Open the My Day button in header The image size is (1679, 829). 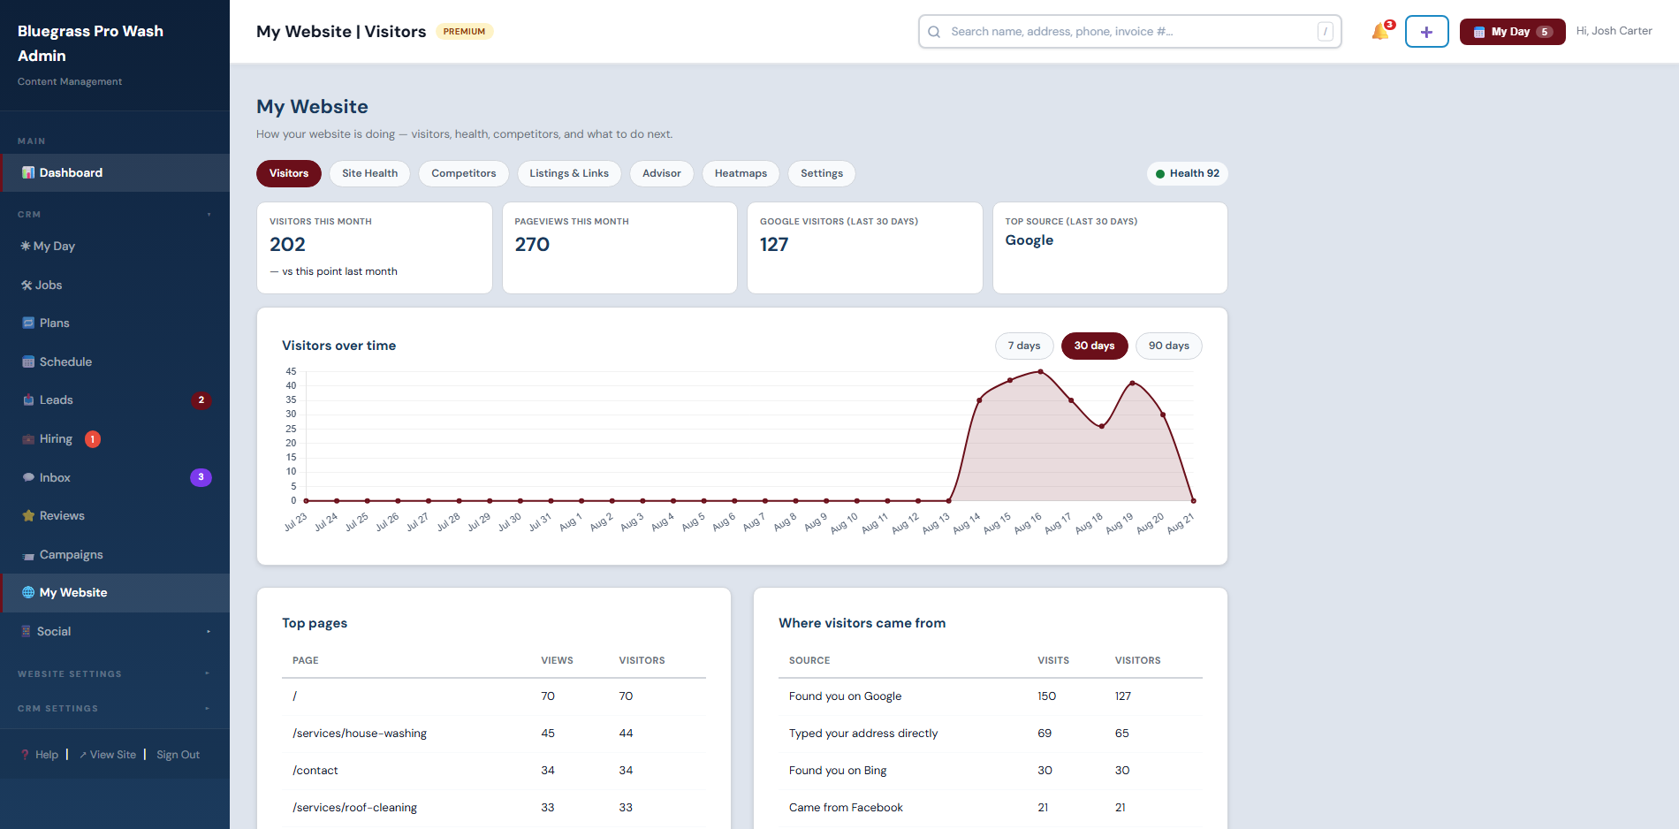(1512, 32)
